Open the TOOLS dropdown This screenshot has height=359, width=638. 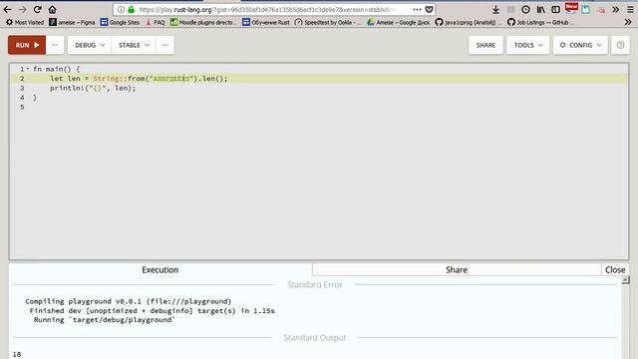[x=527, y=45]
